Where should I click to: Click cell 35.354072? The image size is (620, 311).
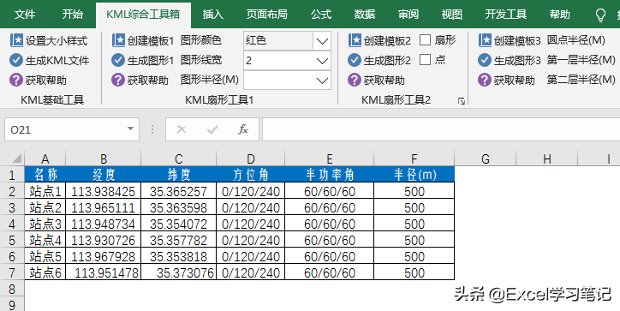pos(179,224)
